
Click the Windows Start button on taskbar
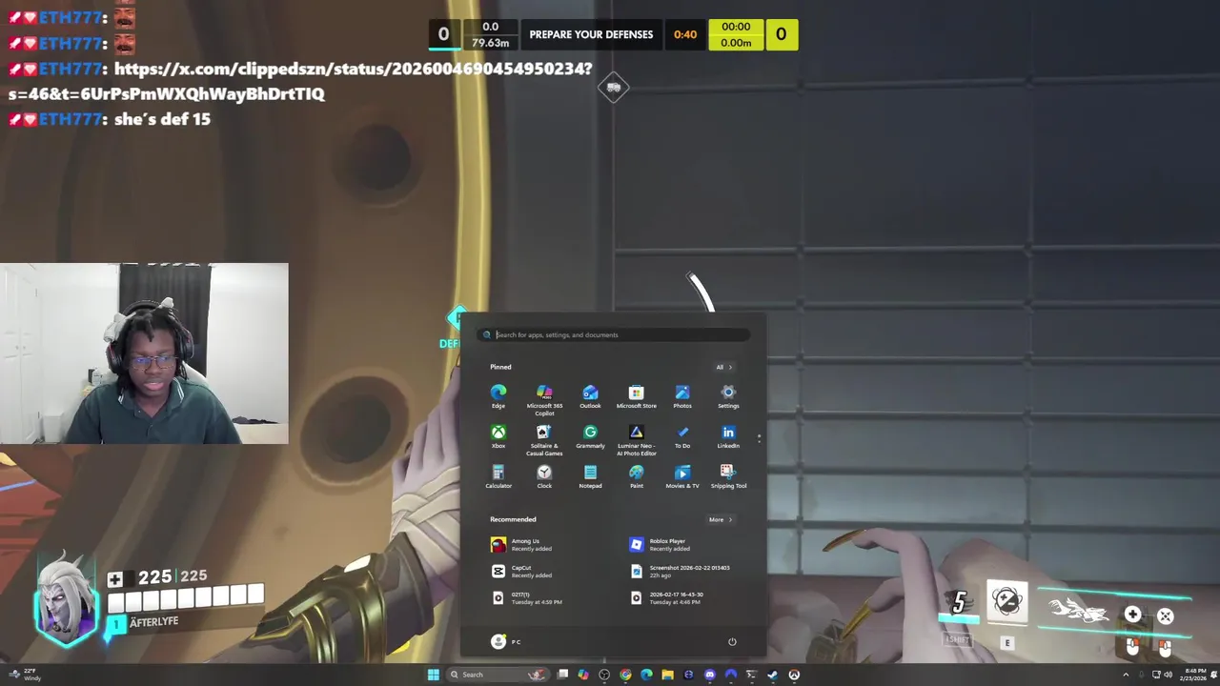point(434,675)
